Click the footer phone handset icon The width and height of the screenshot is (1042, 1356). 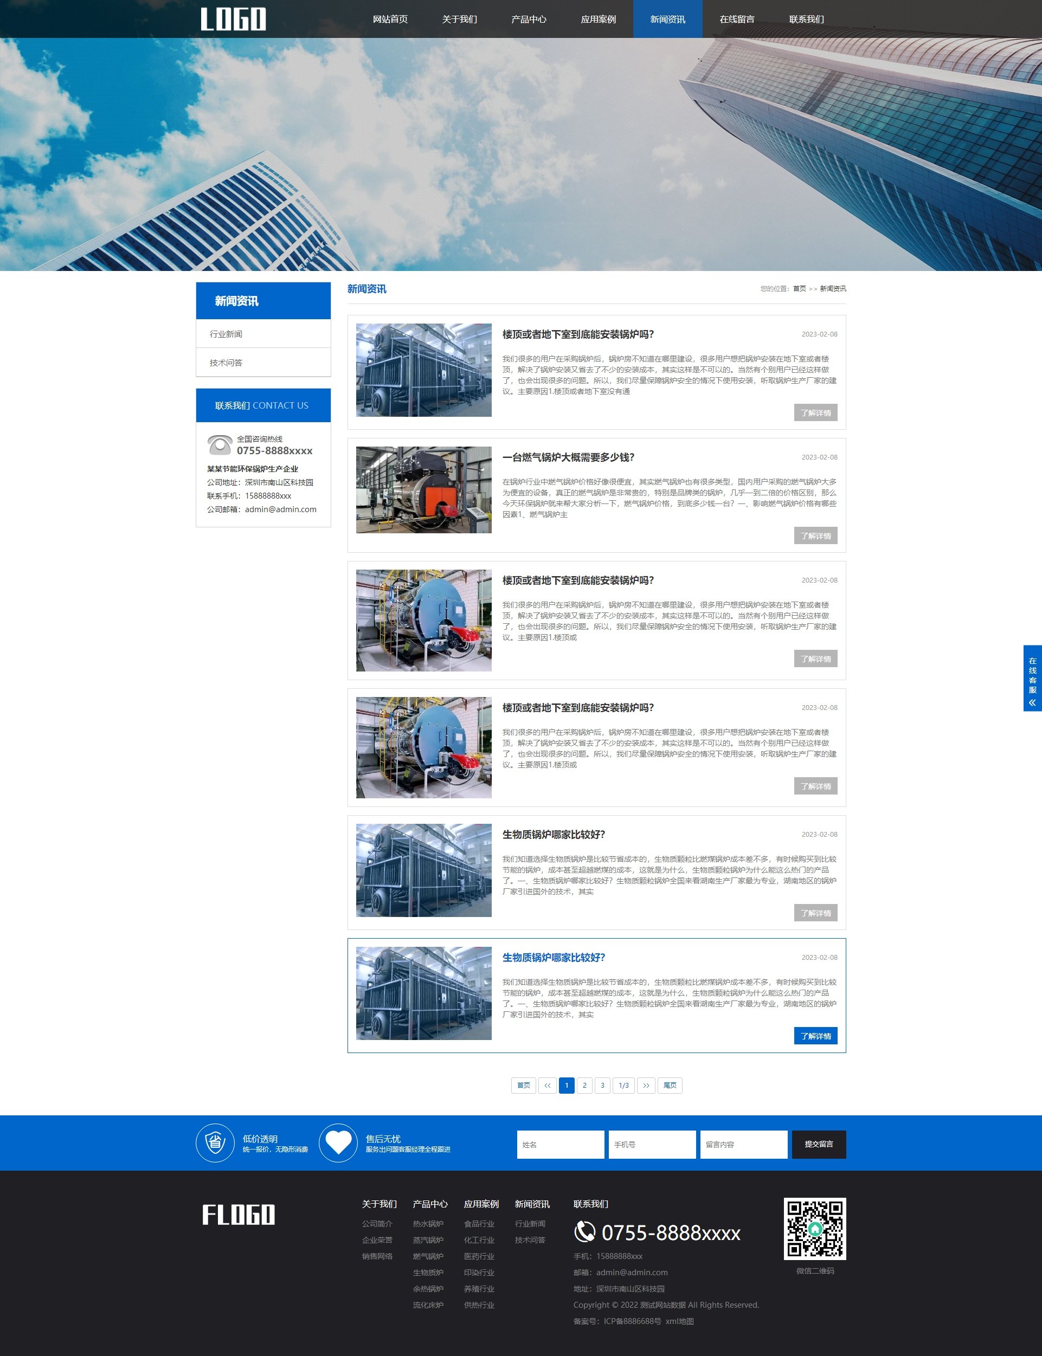pos(584,1231)
